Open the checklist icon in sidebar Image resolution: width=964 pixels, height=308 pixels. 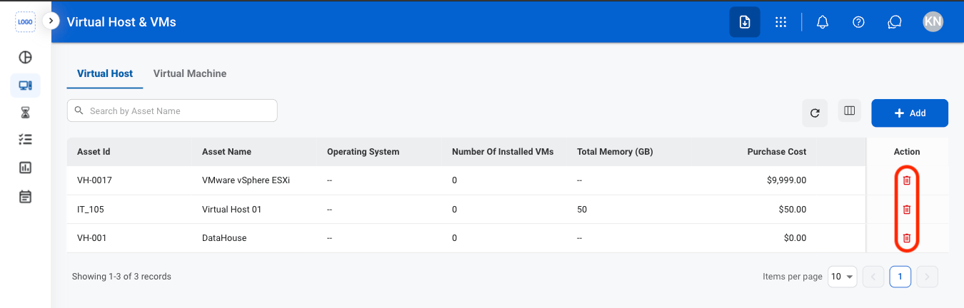(x=25, y=140)
